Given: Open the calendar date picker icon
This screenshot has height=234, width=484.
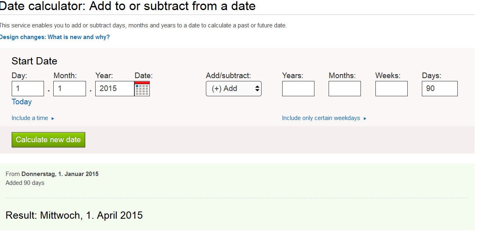Looking at the screenshot, I should (142, 89).
